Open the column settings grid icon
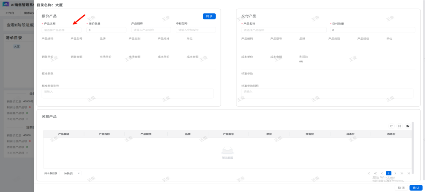The image size is (425, 192). point(408,126)
